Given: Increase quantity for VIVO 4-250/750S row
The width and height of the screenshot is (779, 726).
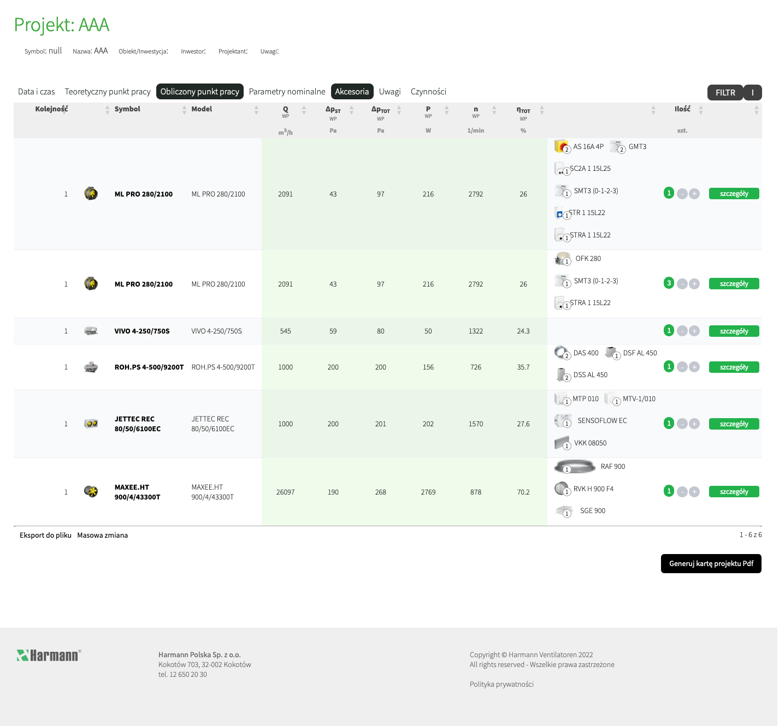Looking at the screenshot, I should click(x=694, y=331).
